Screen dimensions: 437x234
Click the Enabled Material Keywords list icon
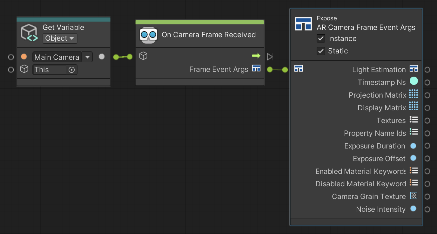click(x=414, y=171)
